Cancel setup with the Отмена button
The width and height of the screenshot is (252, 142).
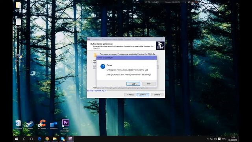click(157, 95)
